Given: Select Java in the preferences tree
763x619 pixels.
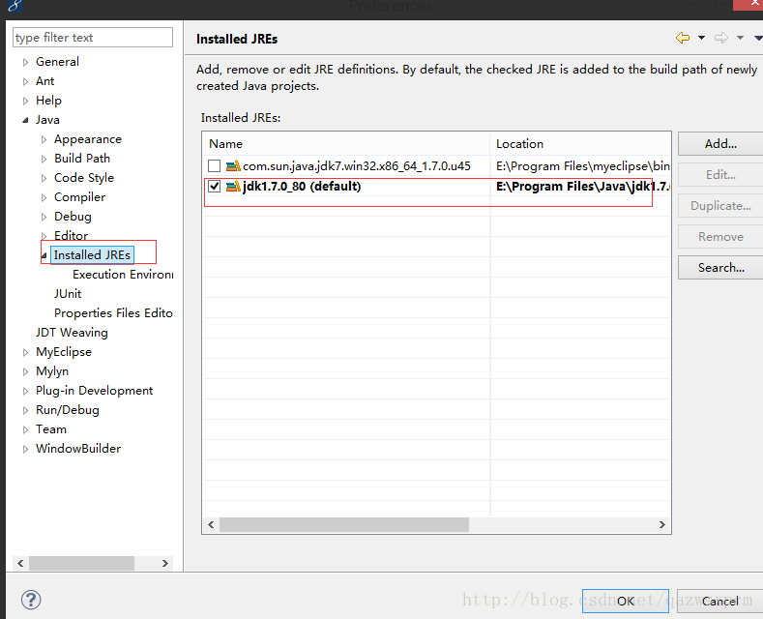Looking at the screenshot, I should coord(47,120).
